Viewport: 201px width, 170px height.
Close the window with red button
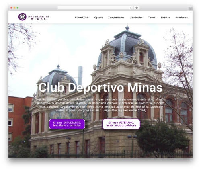coord(12,8)
